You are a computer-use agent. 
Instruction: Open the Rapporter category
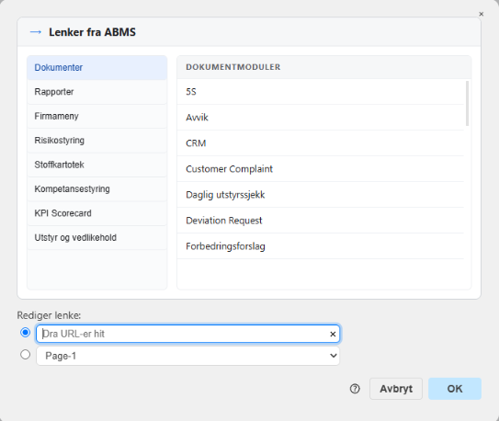click(x=97, y=92)
